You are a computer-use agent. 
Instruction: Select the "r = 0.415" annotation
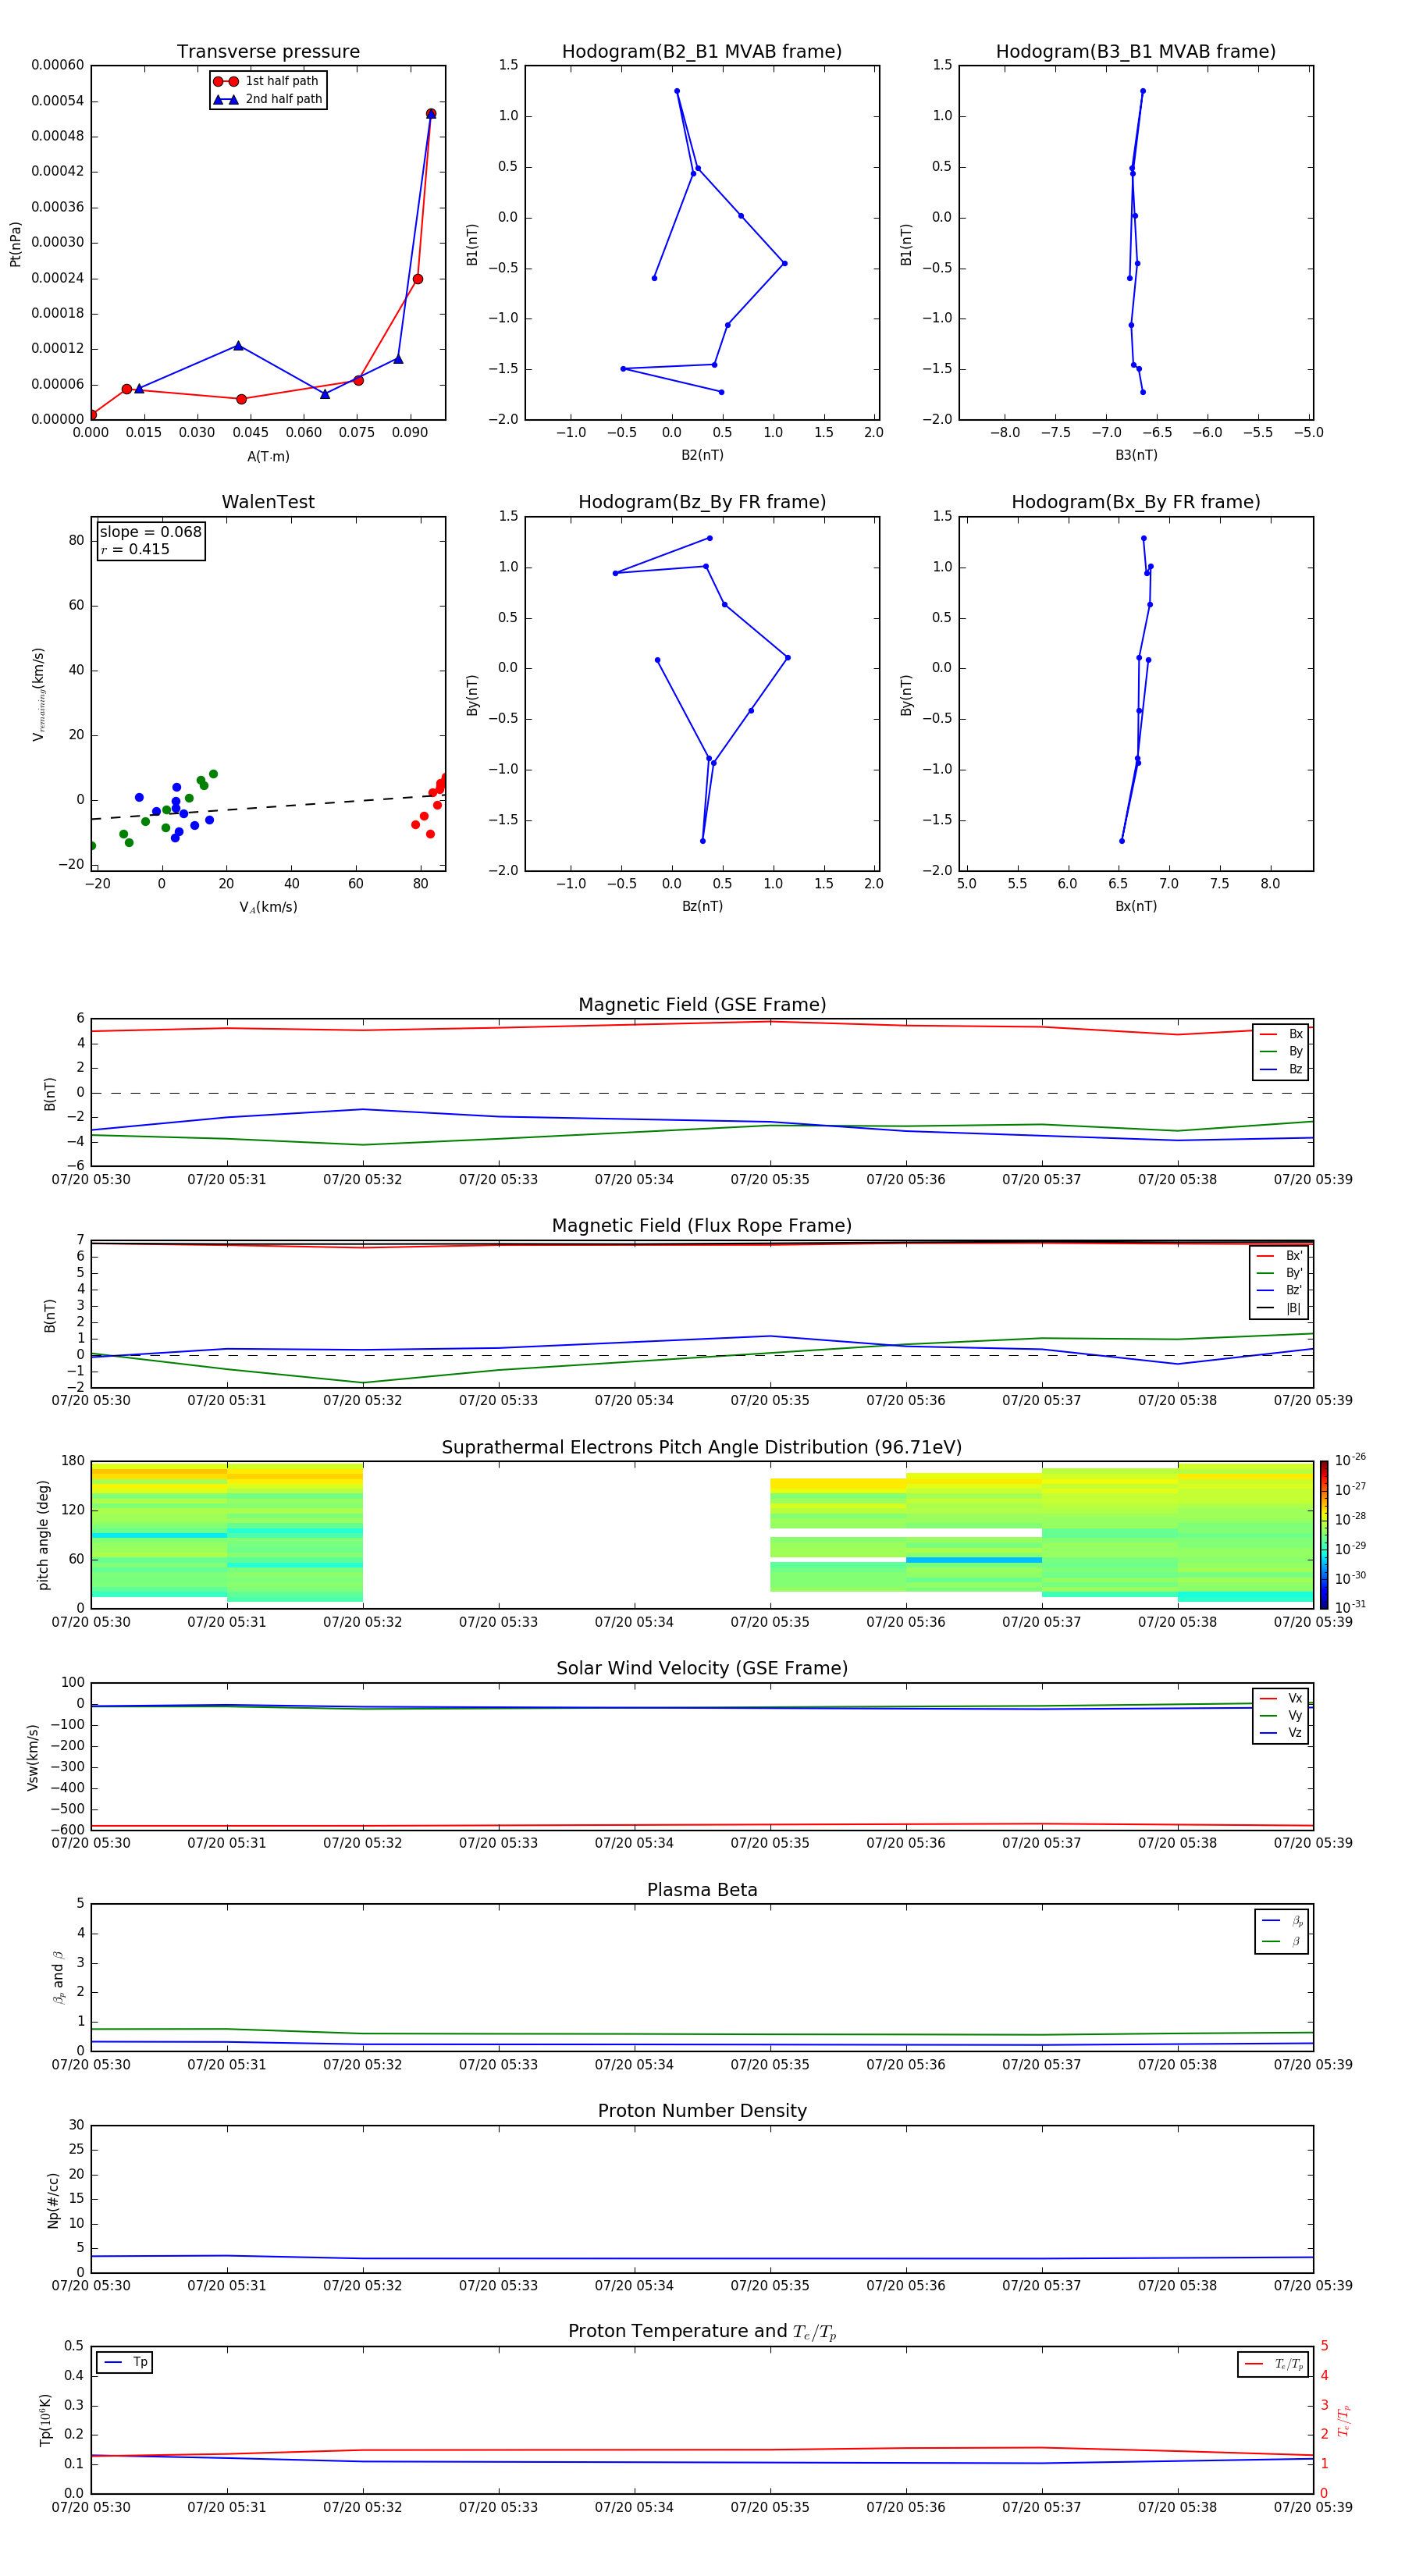(135, 549)
